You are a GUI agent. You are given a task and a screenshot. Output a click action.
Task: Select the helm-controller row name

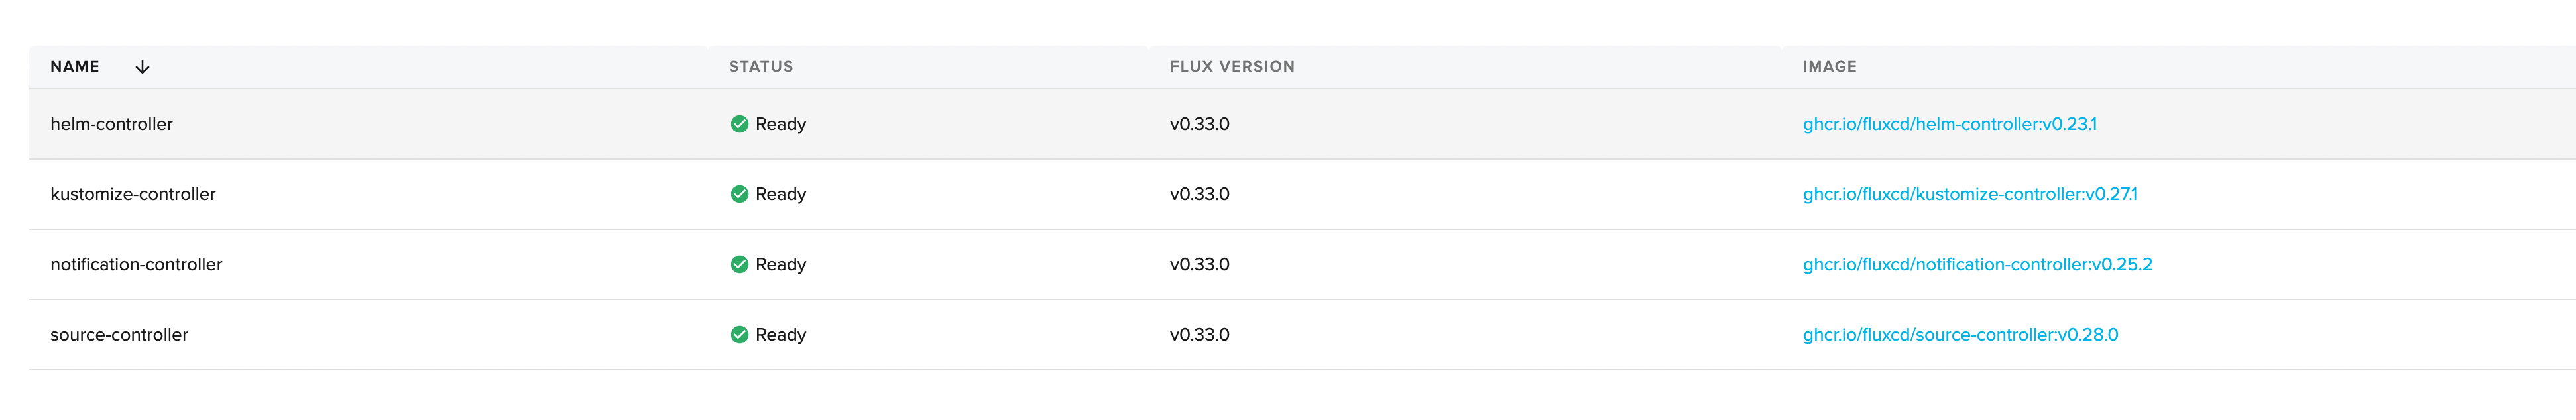coord(111,124)
